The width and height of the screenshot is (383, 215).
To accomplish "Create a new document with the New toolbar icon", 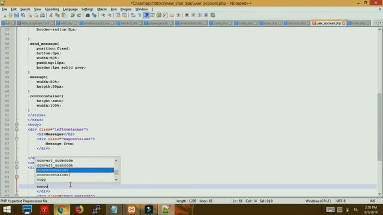I will 4,16.
